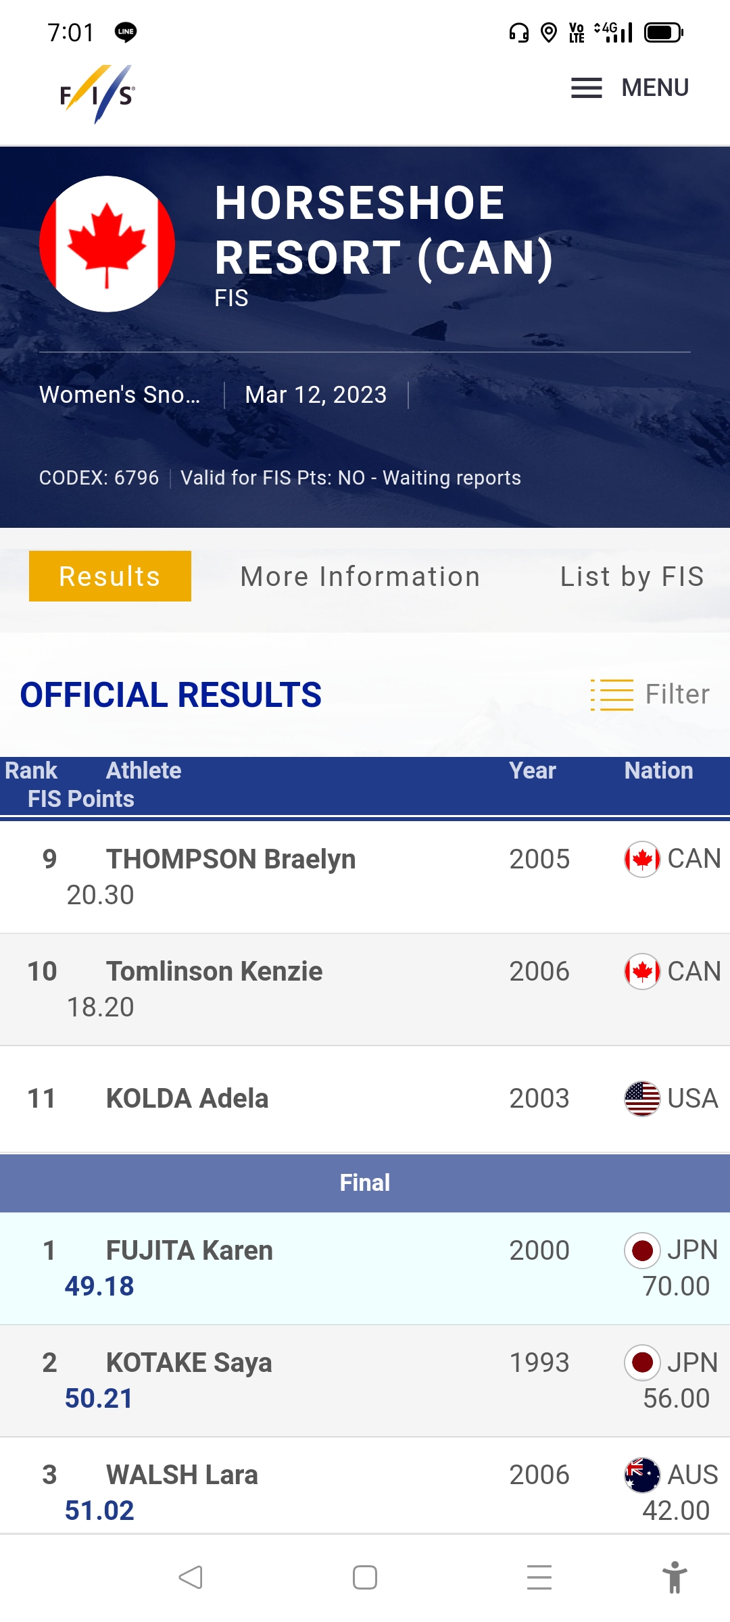
Task: Open Android recent apps icon
Action: coord(539,1577)
